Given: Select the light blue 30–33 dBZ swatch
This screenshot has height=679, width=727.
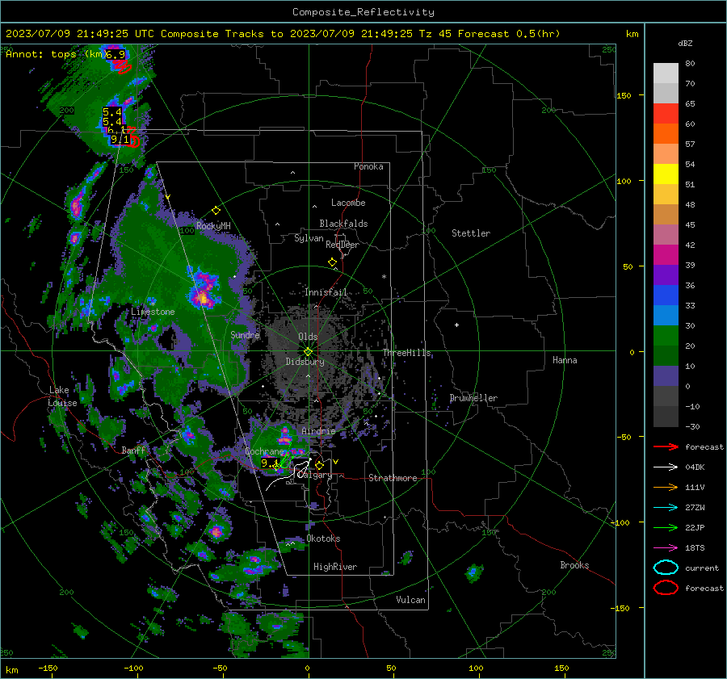Looking at the screenshot, I should (666, 316).
